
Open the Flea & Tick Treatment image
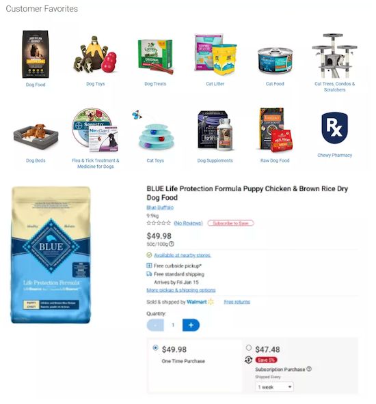pos(95,130)
